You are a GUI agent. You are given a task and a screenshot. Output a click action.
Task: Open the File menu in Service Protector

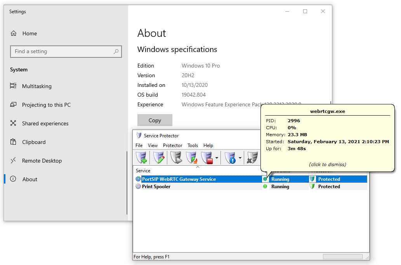[x=139, y=145]
